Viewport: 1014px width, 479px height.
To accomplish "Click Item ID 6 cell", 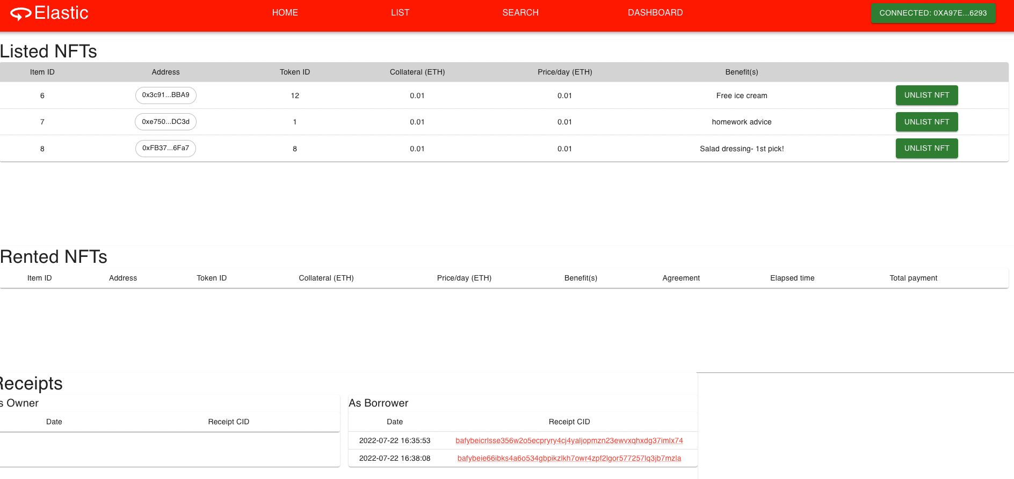I will (42, 95).
